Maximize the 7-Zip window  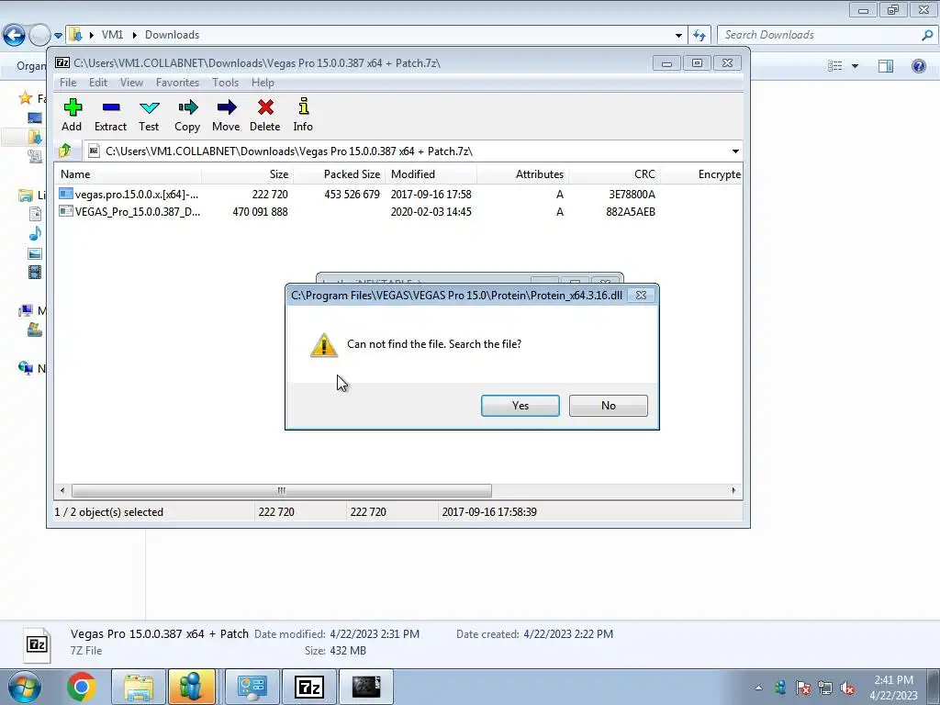[697, 63]
